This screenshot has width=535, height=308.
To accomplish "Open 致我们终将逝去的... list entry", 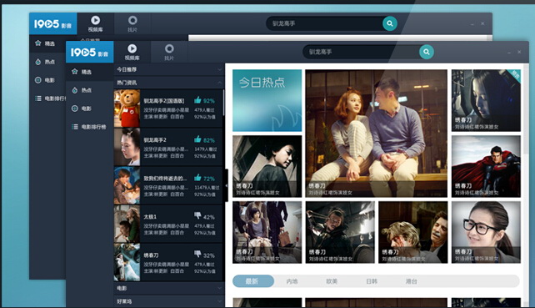I will (x=167, y=185).
